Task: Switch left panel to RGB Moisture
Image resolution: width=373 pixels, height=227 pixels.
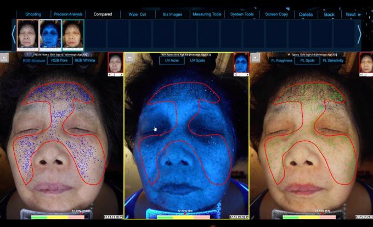Action: (34, 60)
